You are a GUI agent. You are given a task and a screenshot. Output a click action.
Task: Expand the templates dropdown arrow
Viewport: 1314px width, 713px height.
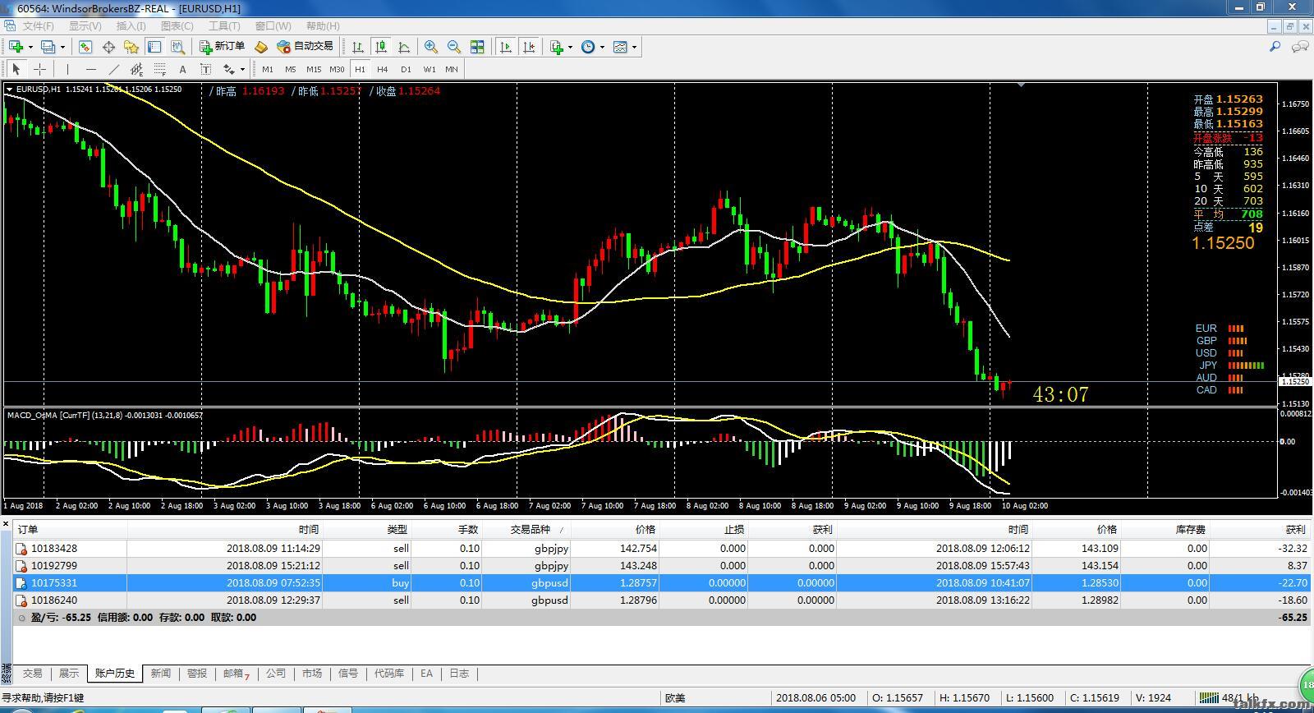(634, 47)
